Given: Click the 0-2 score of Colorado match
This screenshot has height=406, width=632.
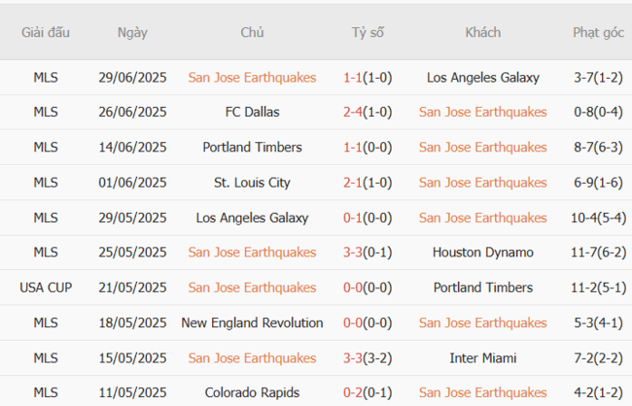Looking at the screenshot, I should click(352, 392).
